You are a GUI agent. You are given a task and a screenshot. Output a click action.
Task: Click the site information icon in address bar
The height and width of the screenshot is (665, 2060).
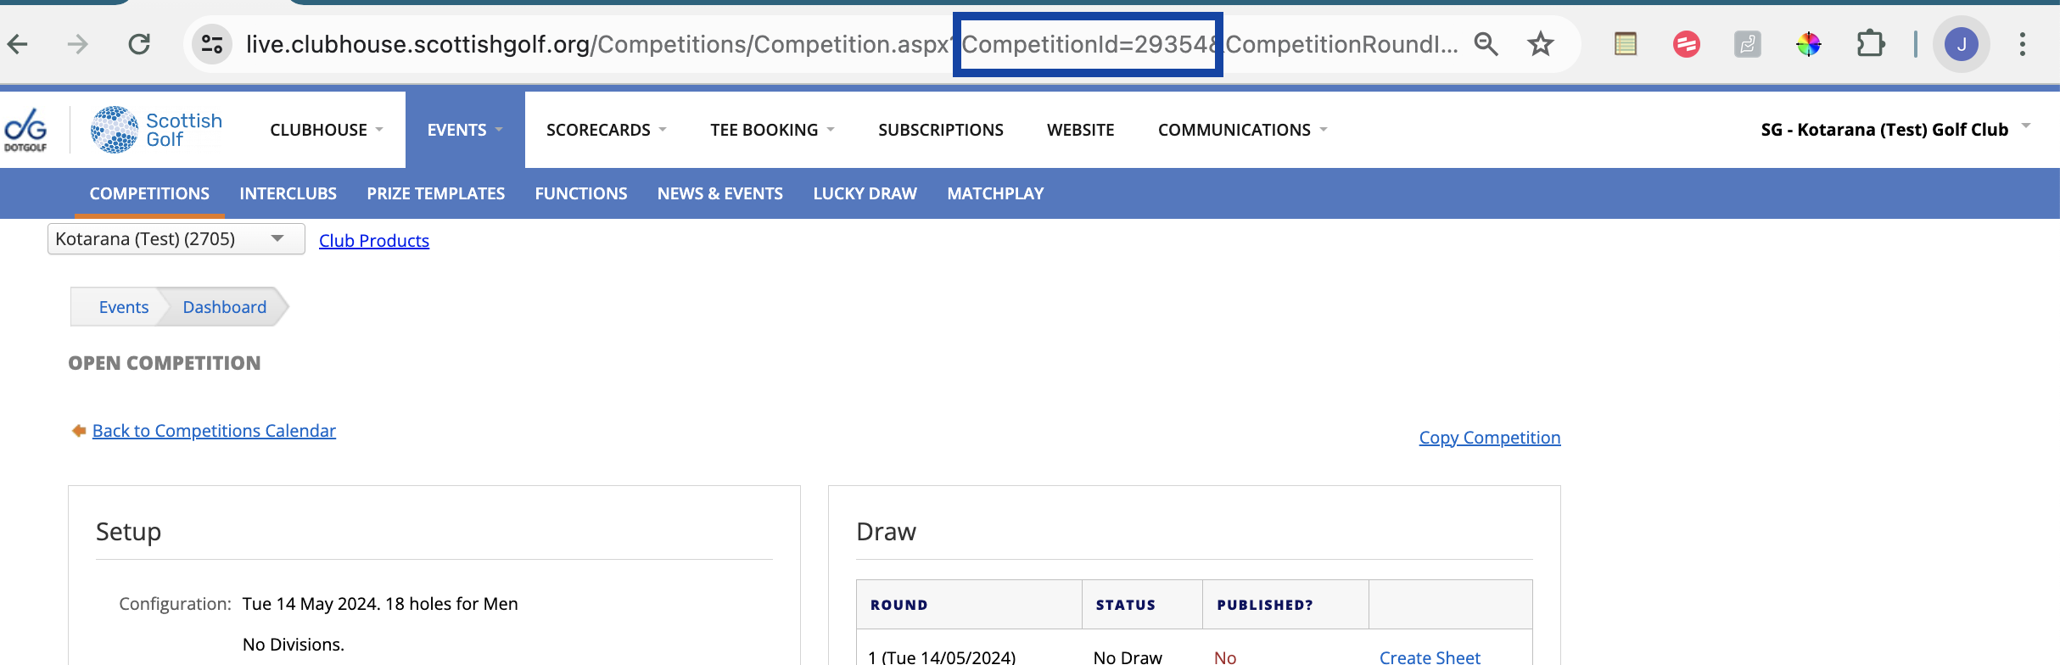[212, 44]
